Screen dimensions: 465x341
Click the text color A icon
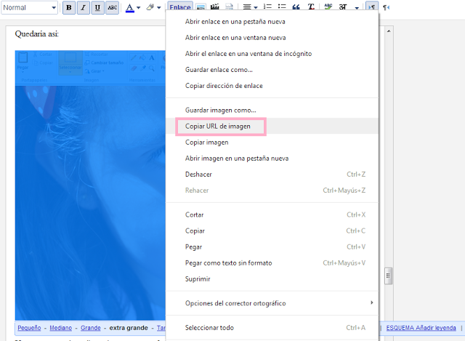[129, 8]
